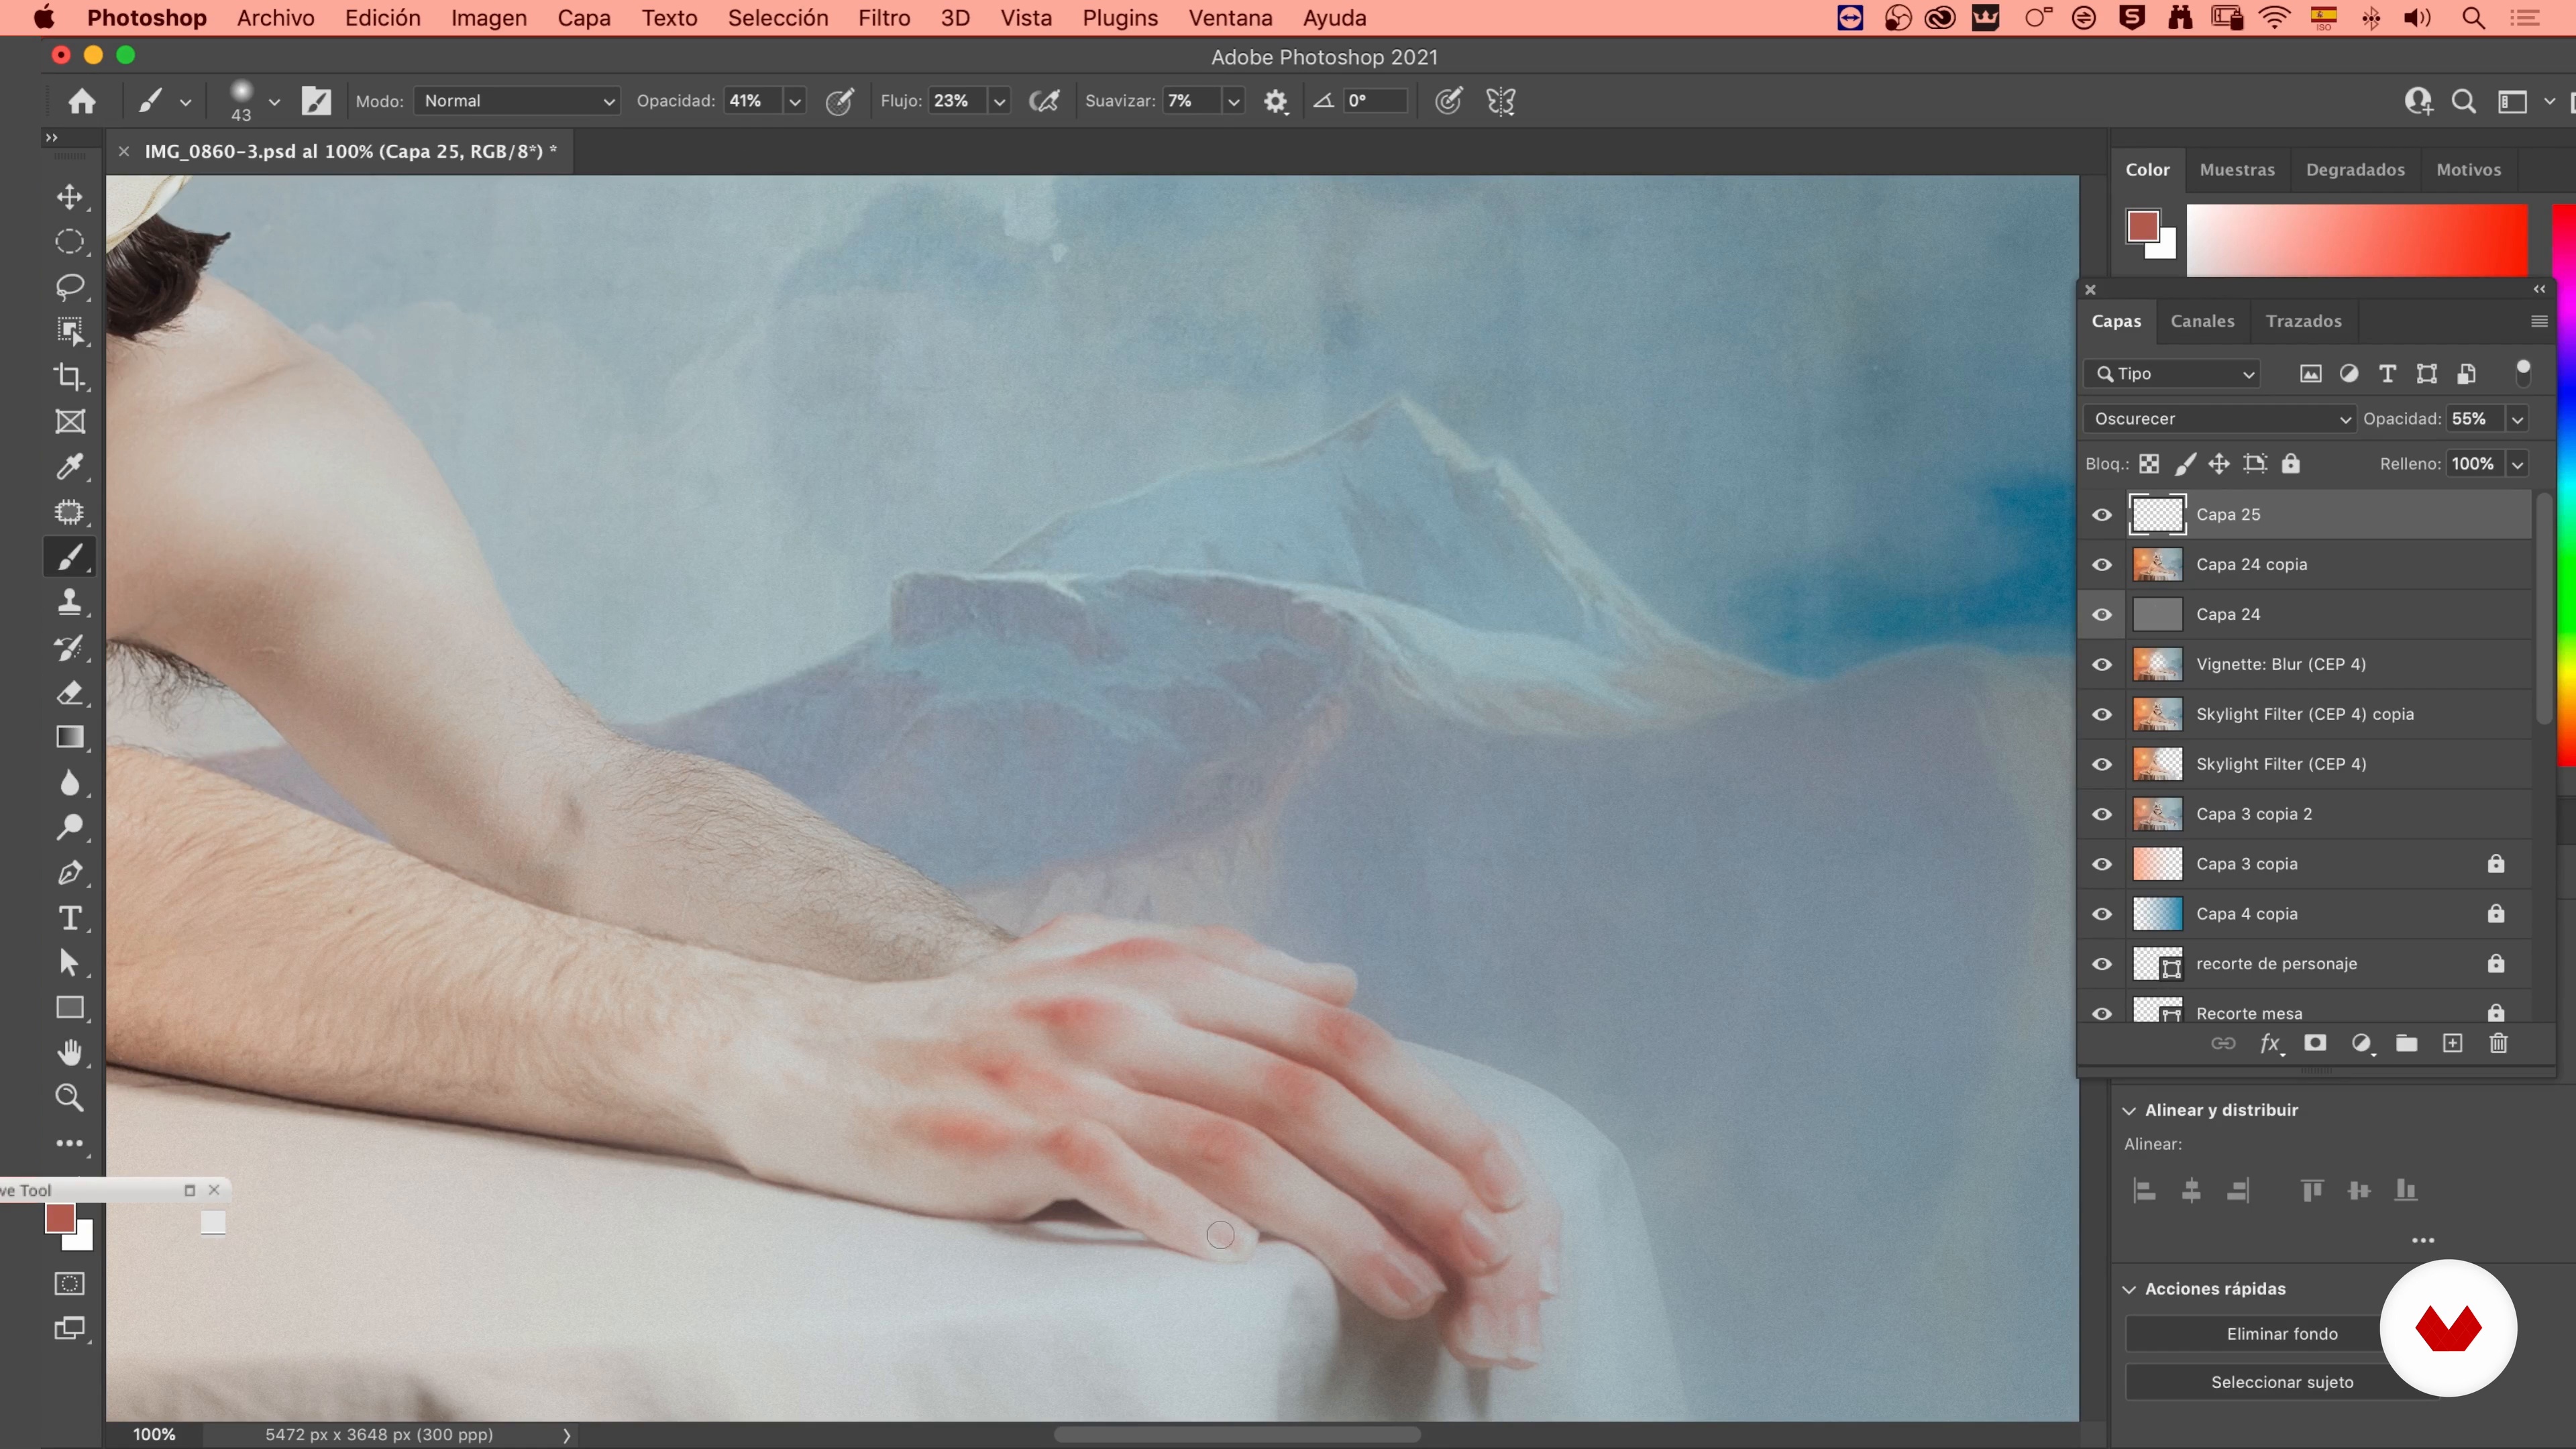Screen dimensions: 2576x1449
Task: Open layer filter Tipo dropdown
Action: pos(2173,374)
